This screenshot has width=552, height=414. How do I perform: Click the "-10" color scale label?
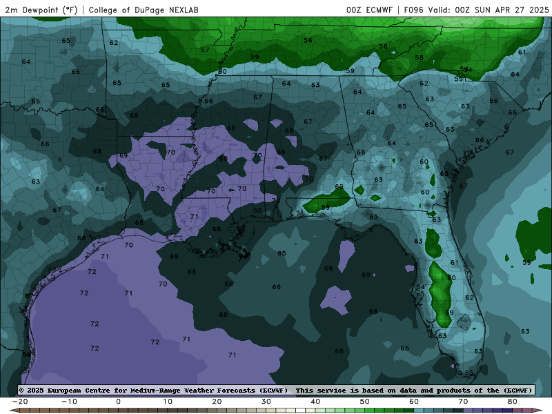[x=69, y=402]
